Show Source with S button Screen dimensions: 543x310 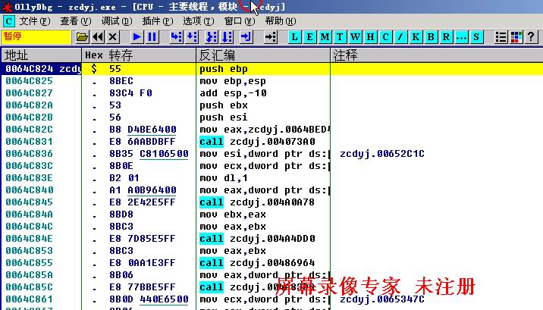pos(476,36)
